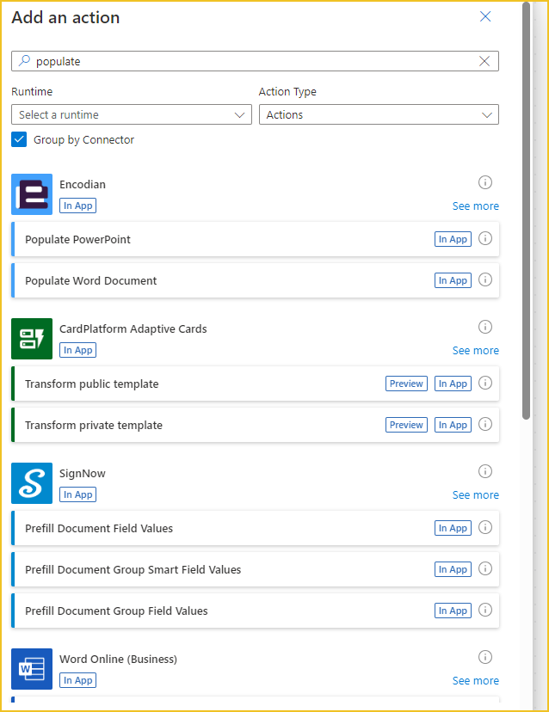
Task: Show info for Prefill Document Group Smart Field Values
Action: (x=485, y=568)
